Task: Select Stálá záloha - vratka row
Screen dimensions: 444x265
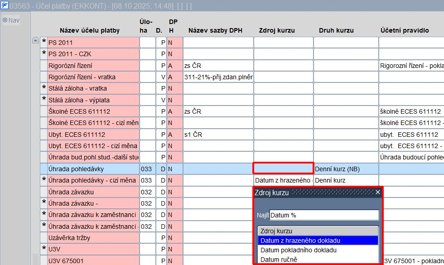Action: [x=93, y=88]
